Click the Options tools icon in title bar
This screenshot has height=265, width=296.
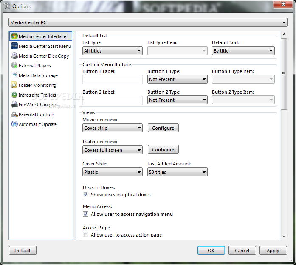(7, 6)
